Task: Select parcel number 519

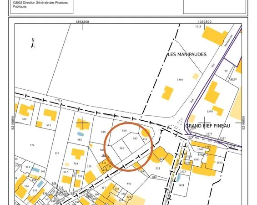Action: (76, 164)
